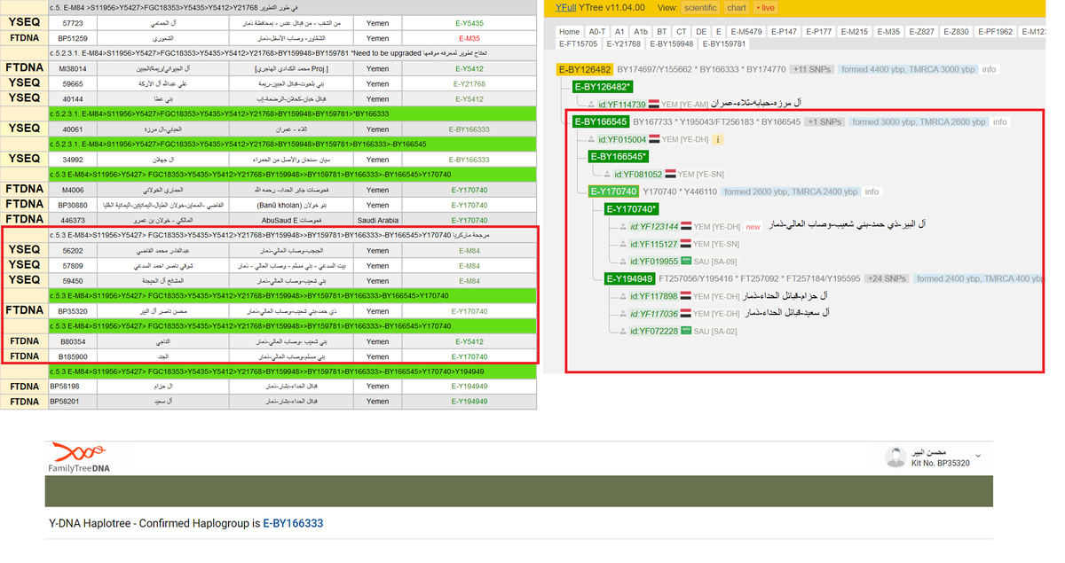This screenshot has height=563, width=1065.
Task: Click kit number 446373 in the table
Action: (x=73, y=219)
